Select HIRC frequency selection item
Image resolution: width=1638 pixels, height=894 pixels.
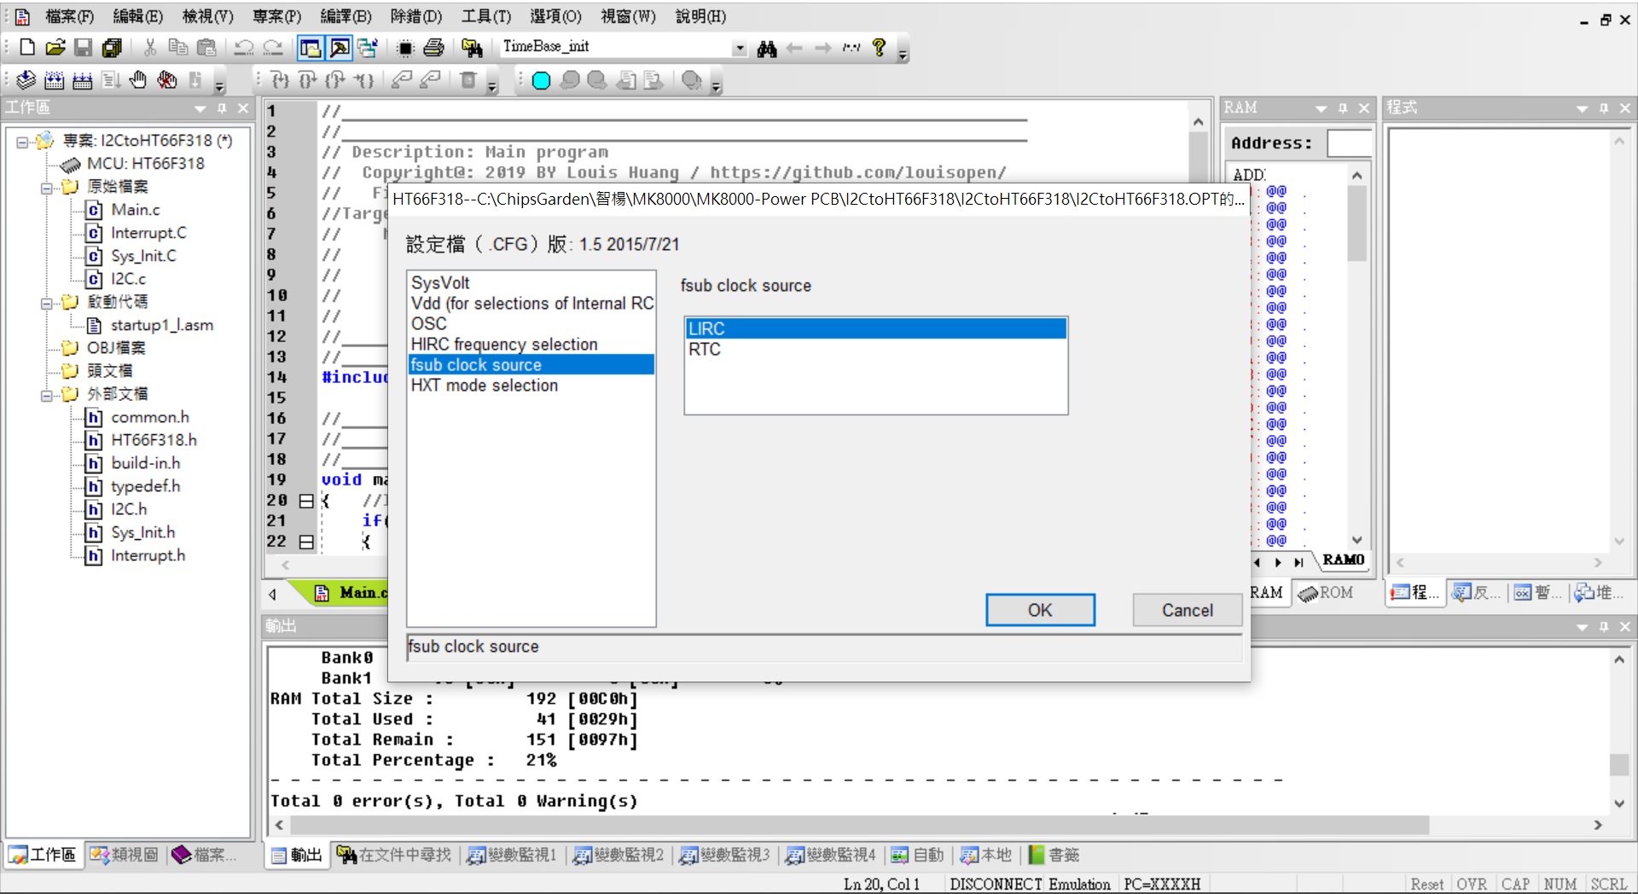click(x=531, y=344)
